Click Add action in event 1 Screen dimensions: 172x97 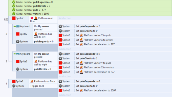65,18
